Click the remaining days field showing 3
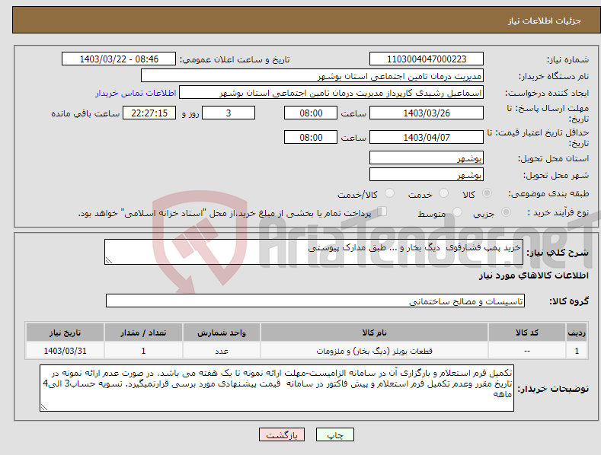 point(229,113)
